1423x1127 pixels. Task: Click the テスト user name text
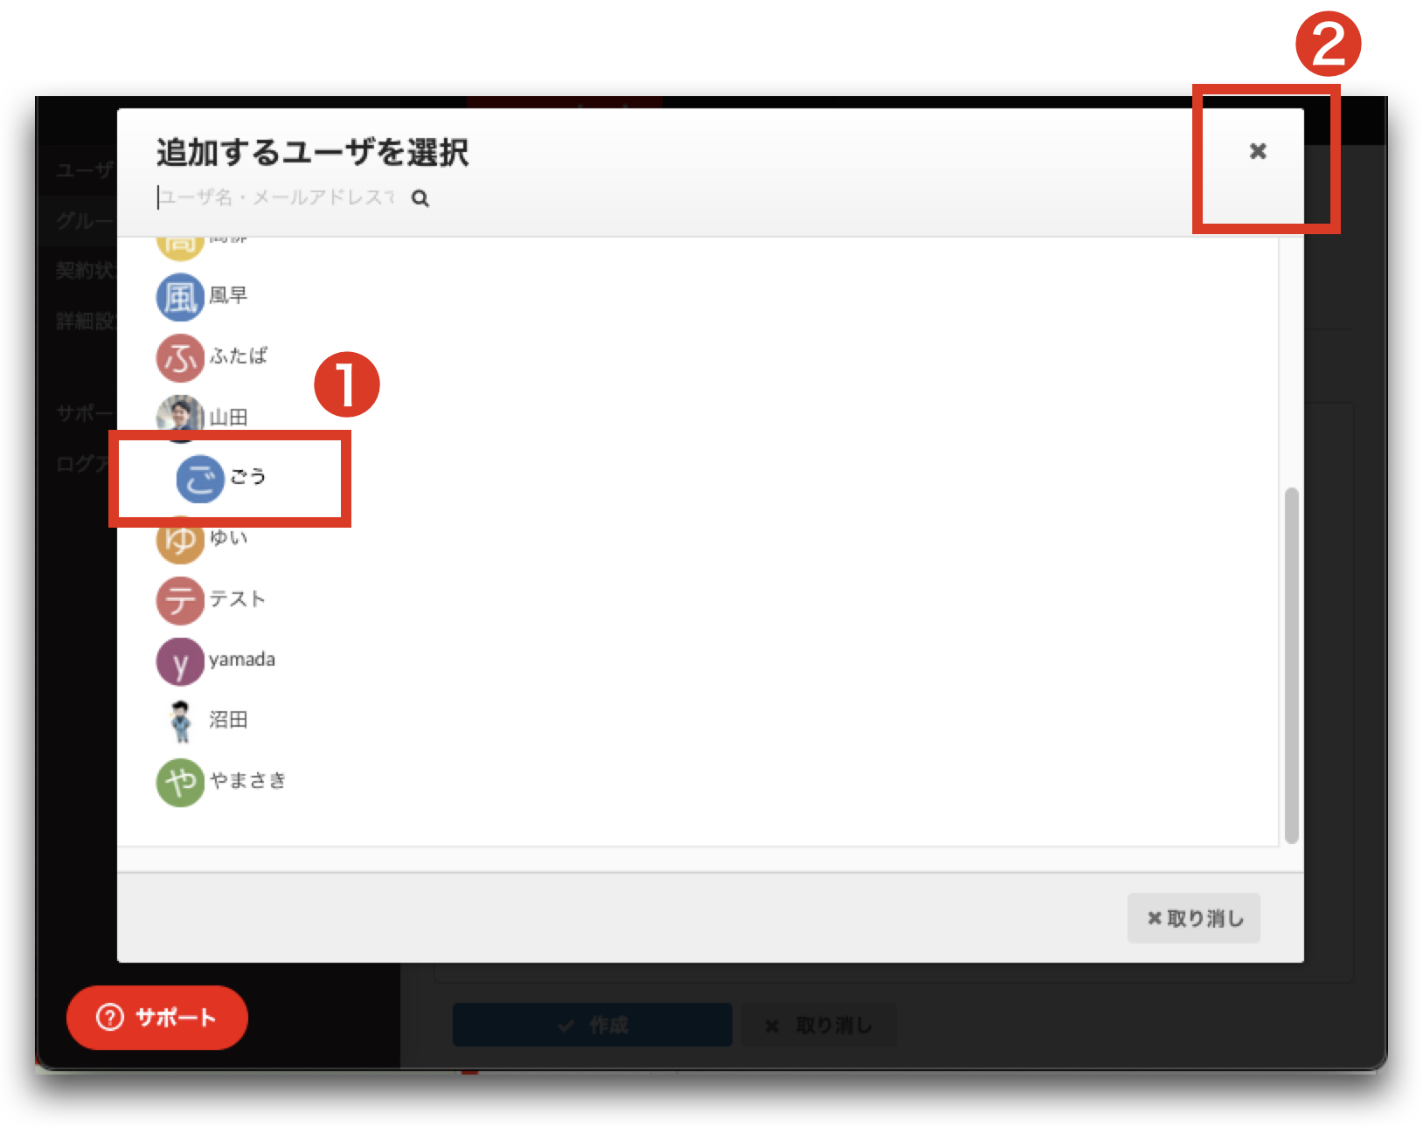point(237,598)
